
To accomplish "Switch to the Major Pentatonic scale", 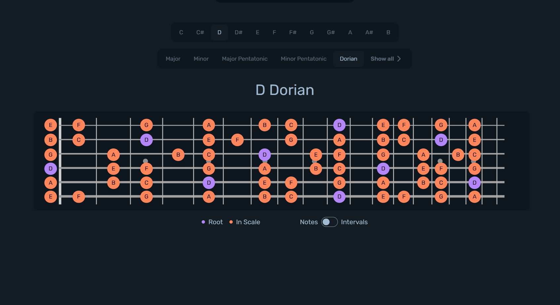I will (x=245, y=59).
